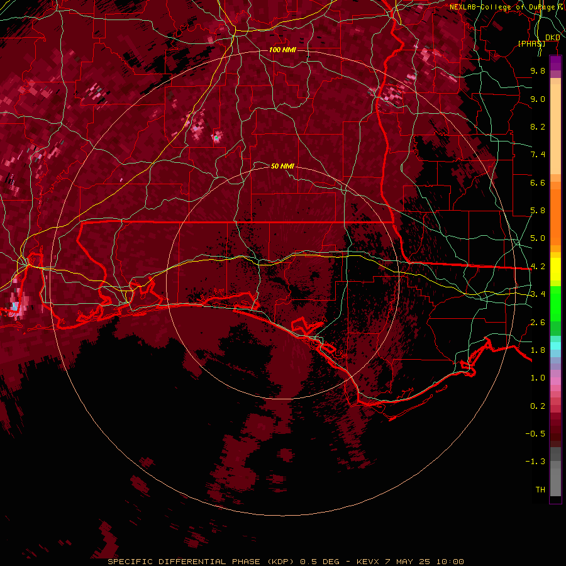Pick the bright yellow band of the color bar
The height and width of the screenshot is (566, 566).
[555, 269]
